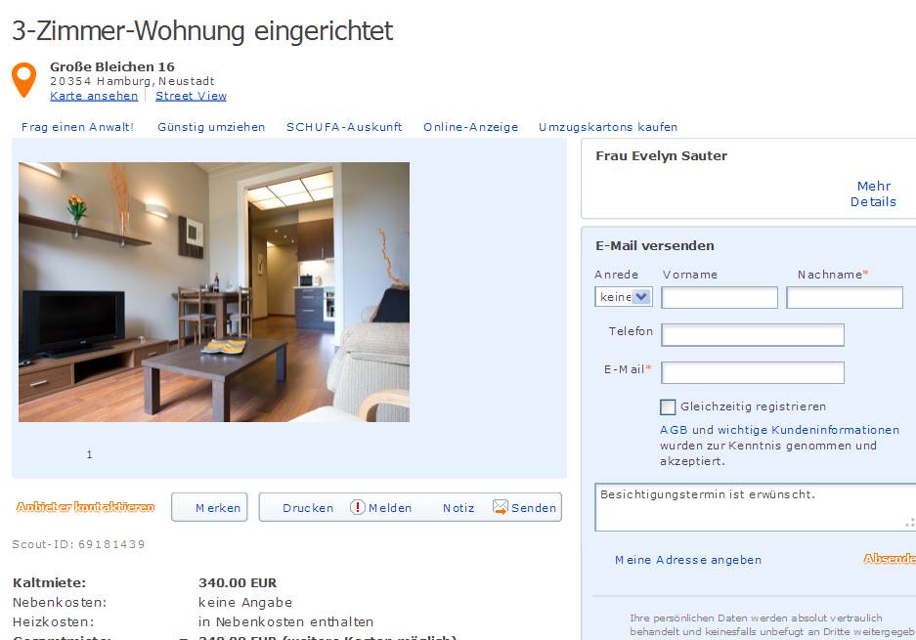Click the resize grip of the message box

910,523
